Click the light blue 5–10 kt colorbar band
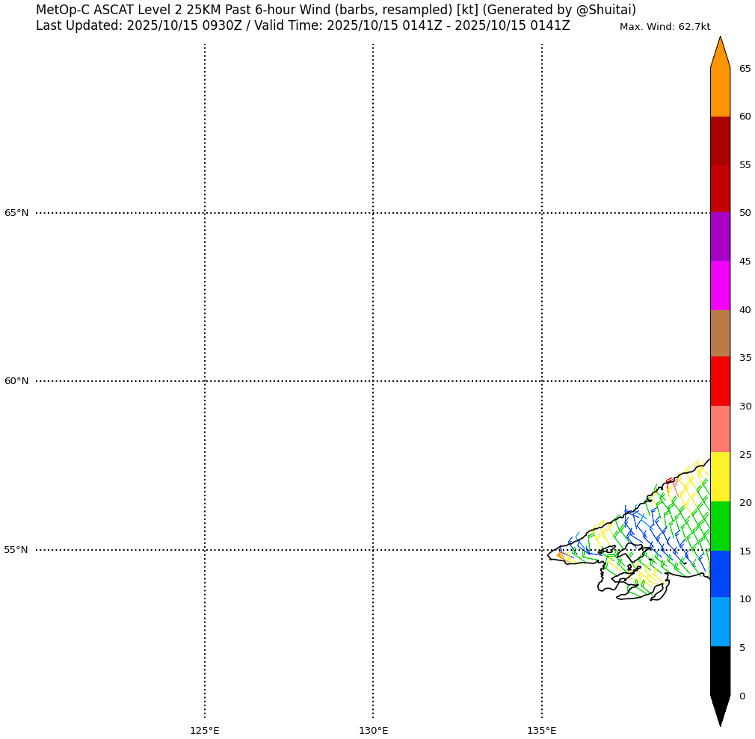 pos(720,622)
